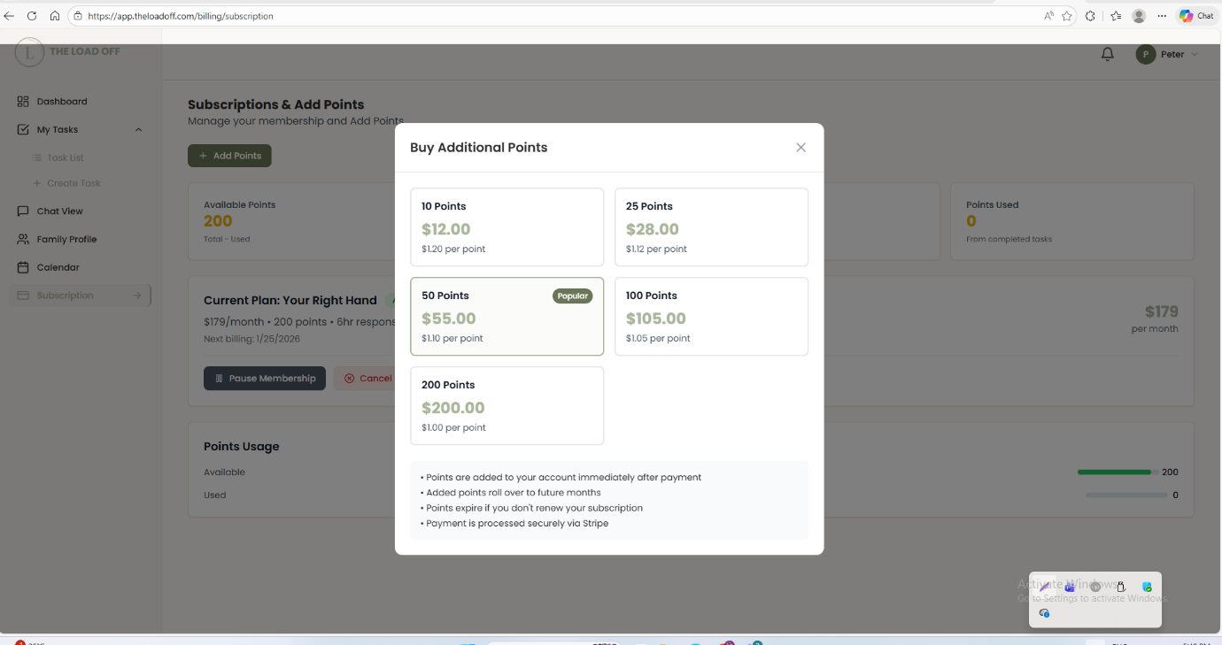Click the Dashboard grid icon in sidebar
This screenshot has width=1222, height=645.
(23, 102)
